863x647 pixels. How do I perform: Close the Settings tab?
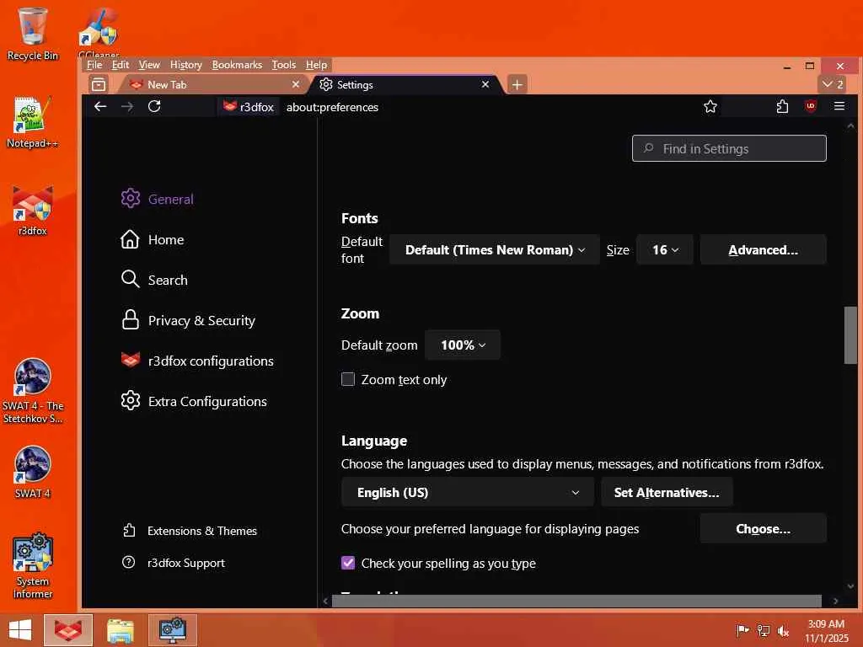tap(485, 84)
